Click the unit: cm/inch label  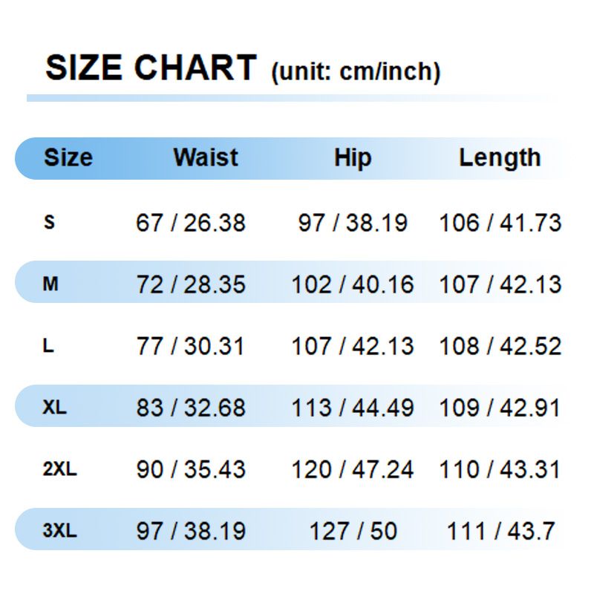pos(356,72)
